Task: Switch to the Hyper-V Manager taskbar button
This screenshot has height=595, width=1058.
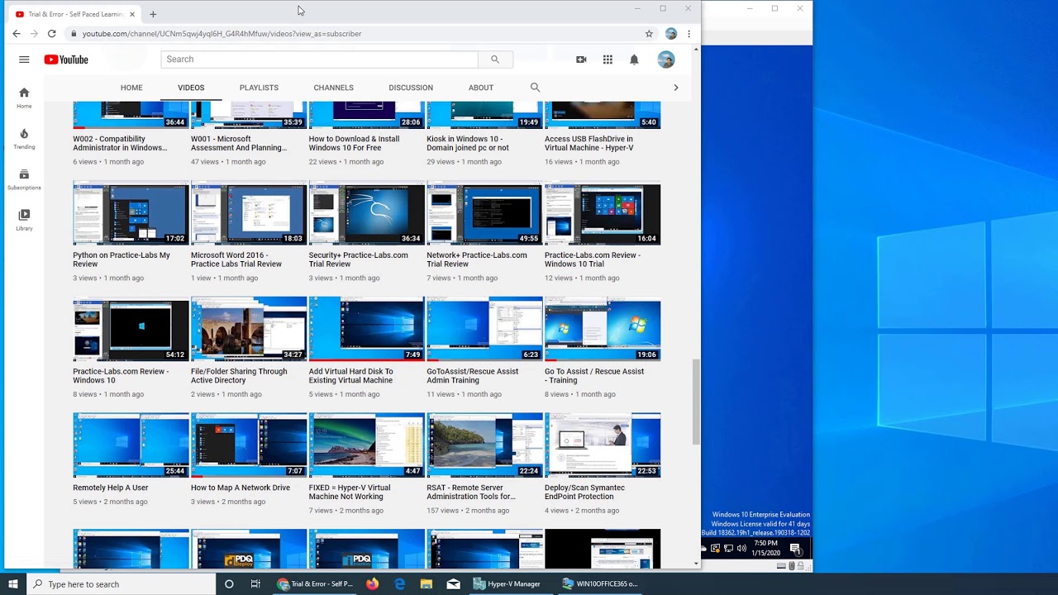Action: click(x=507, y=584)
